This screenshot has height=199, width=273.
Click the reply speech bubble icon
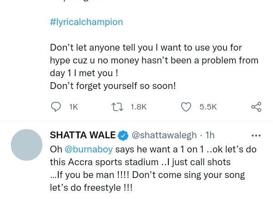point(56,107)
